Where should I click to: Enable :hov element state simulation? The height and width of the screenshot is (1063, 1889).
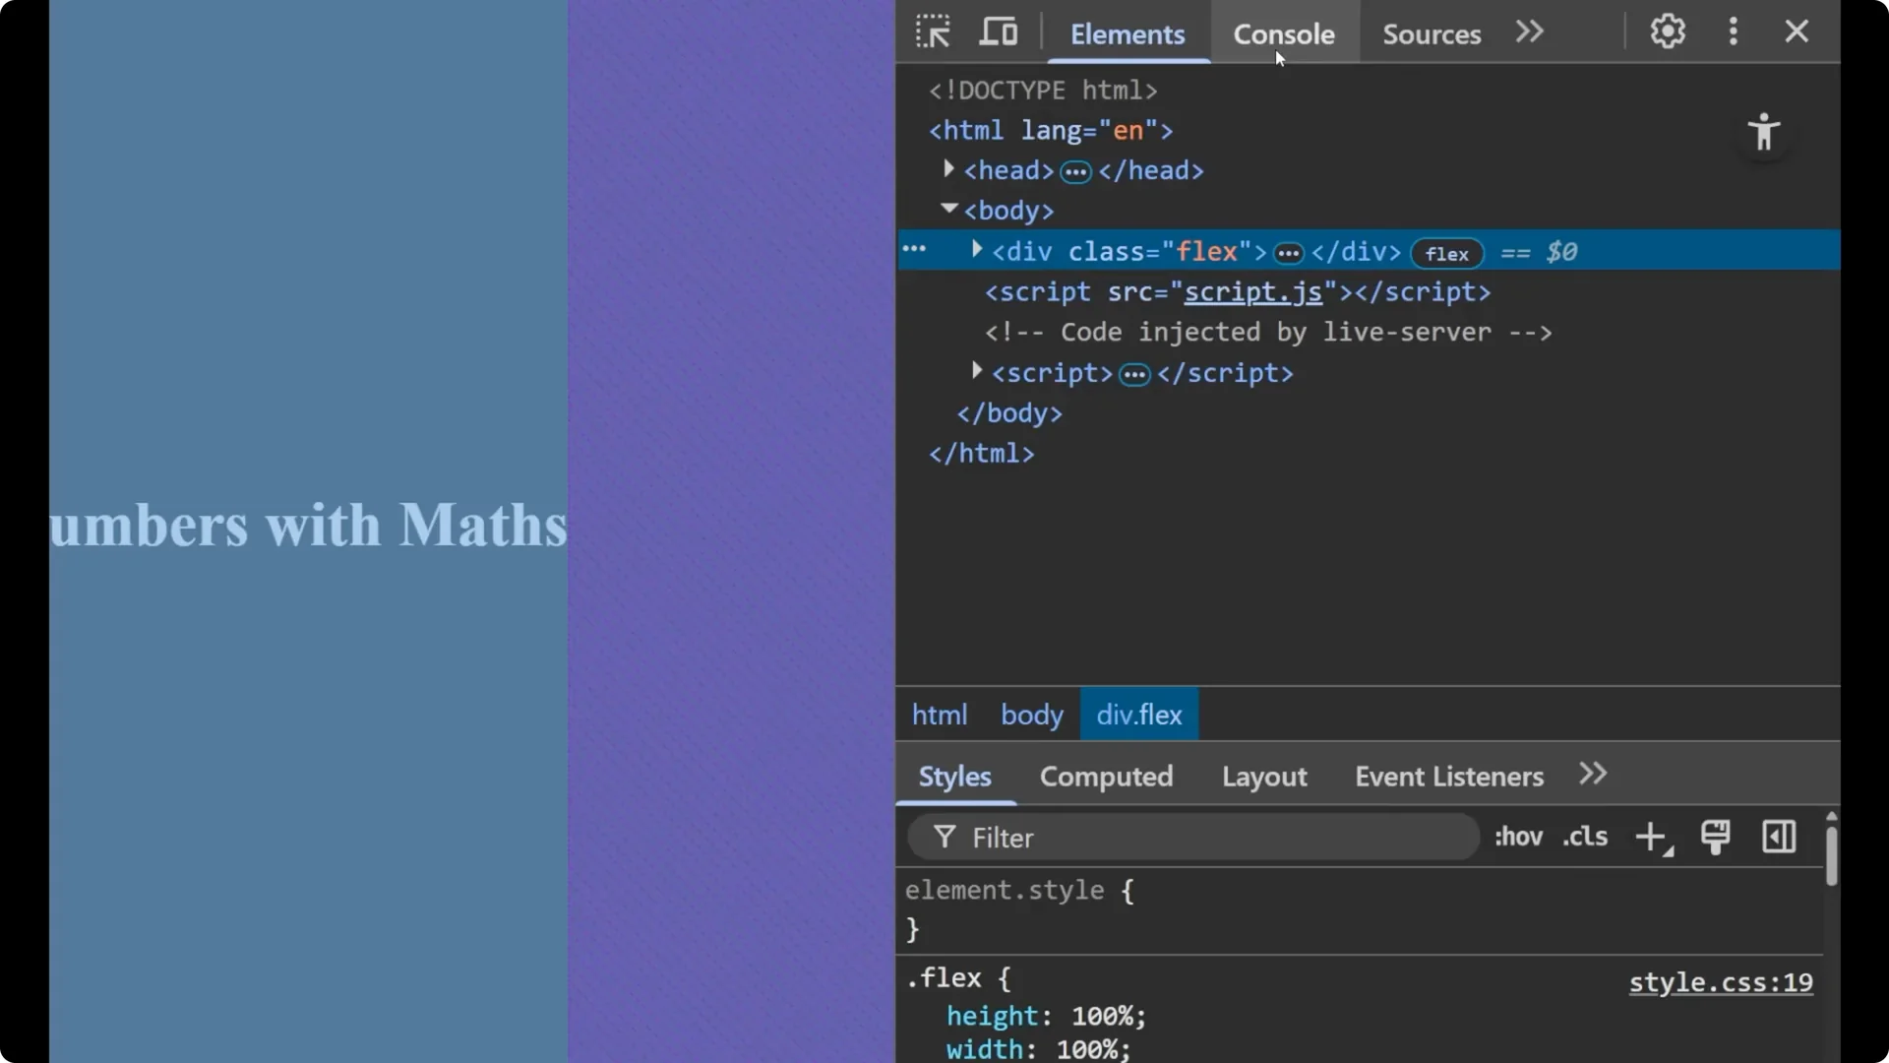(1517, 837)
